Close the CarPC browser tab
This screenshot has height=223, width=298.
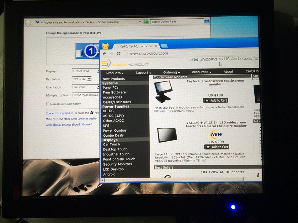(x=156, y=46)
